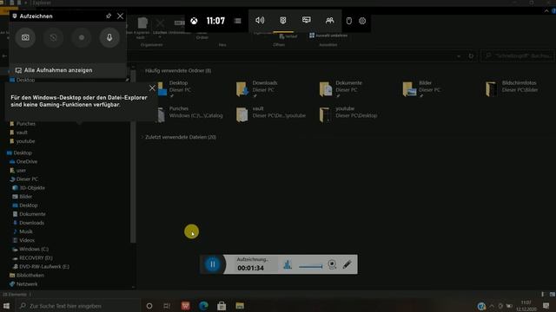Pin the Aufzeichnen widget
Viewport: 556px width, 312px height.
tap(109, 16)
